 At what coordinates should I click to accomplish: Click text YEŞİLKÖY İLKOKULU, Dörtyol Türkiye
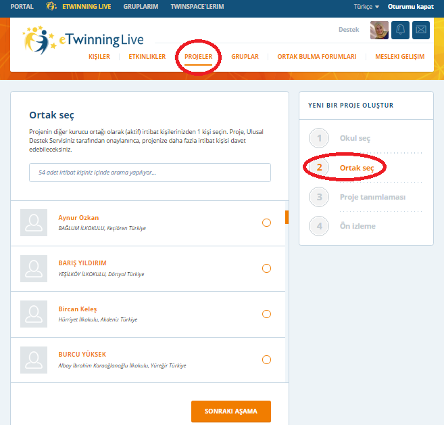click(x=101, y=274)
